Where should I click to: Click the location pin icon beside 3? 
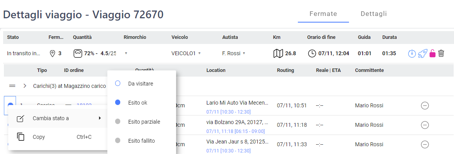pyautogui.click(x=52, y=53)
